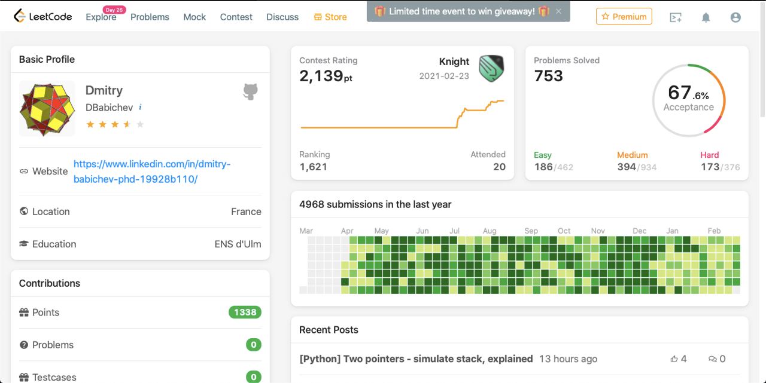Open the LinkedIn website link

click(152, 171)
